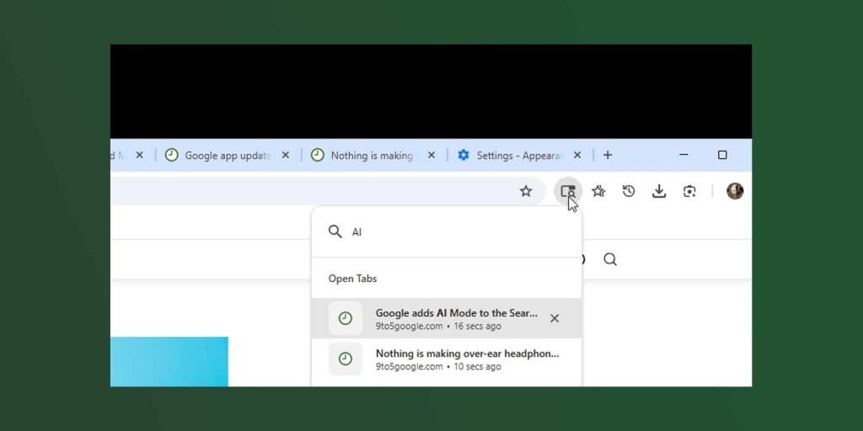This screenshot has width=863, height=431.
Task: Click the Tab Search toolbar icon
Action: pyautogui.click(x=568, y=191)
